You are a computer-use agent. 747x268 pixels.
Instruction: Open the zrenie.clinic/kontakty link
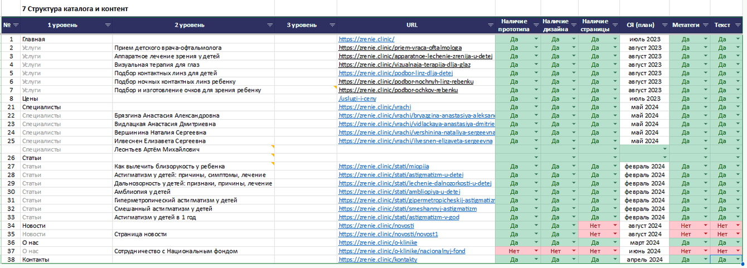[x=377, y=260]
